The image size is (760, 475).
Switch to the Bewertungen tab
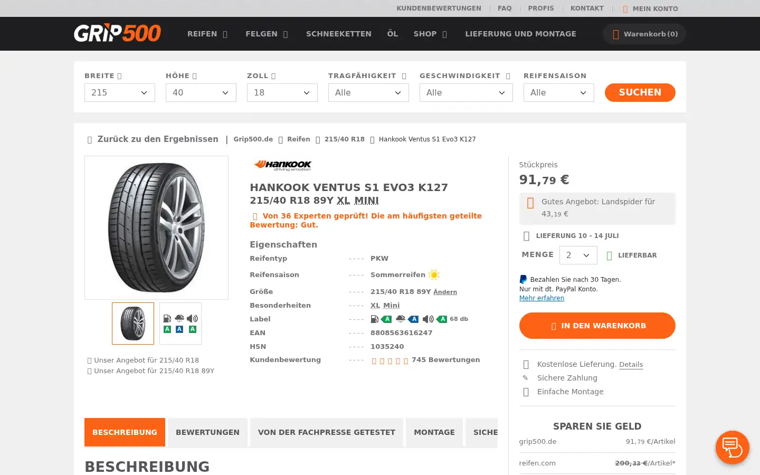point(207,432)
